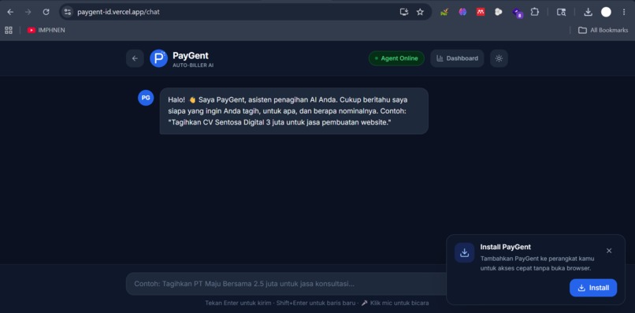Click the keyboard hints text below input

tap(317, 303)
